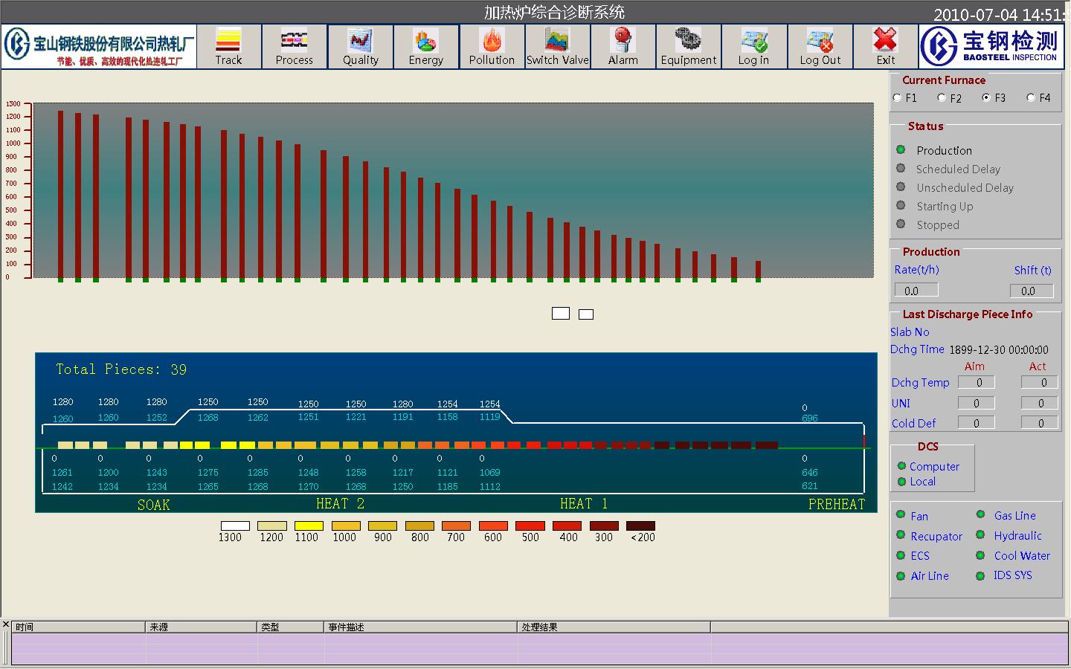Click the Cold Def Act field

pos(1040,423)
